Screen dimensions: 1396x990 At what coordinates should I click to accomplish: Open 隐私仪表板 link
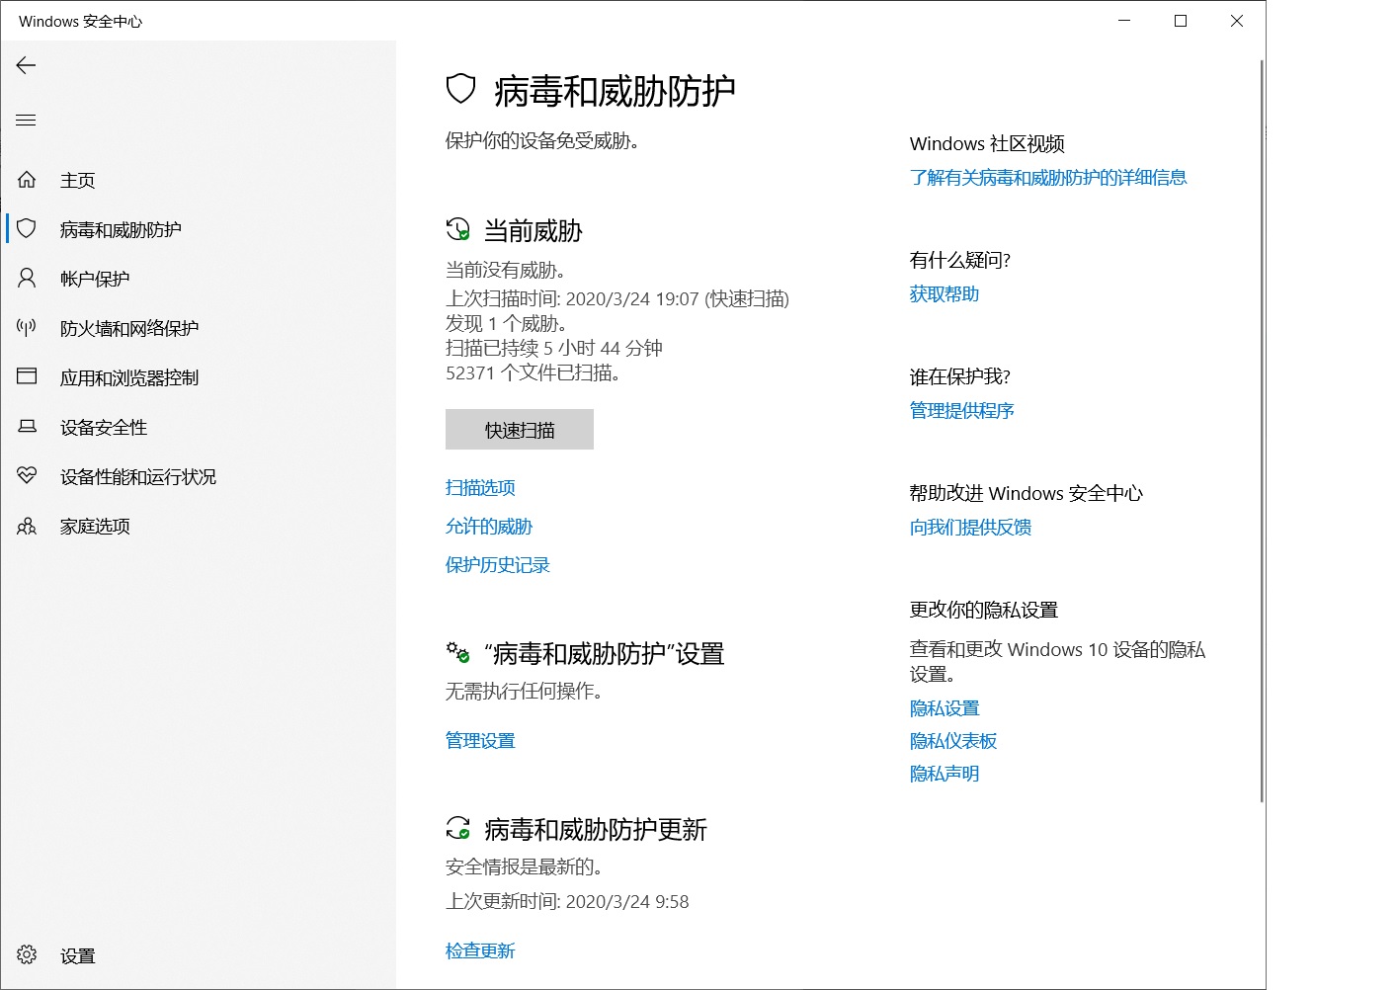953,740
